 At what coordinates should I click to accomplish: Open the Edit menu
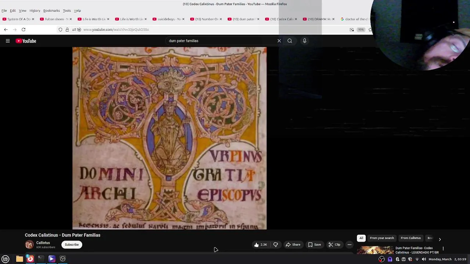[x=13, y=11]
